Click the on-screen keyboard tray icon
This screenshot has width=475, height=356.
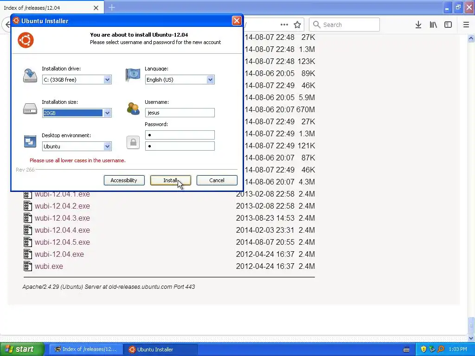click(406, 350)
